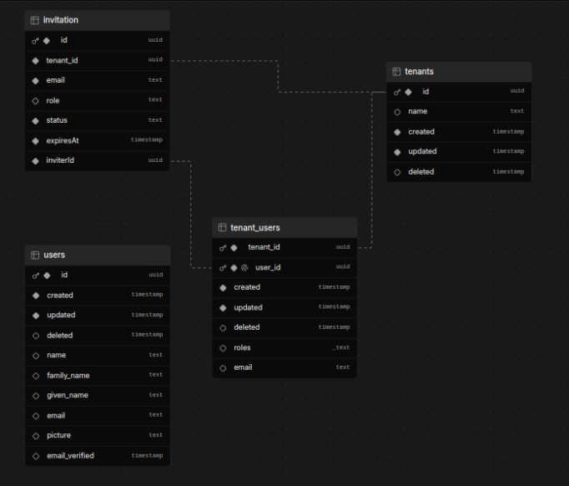Select name column in tenants table
The height and width of the screenshot is (486, 569).
459,112
